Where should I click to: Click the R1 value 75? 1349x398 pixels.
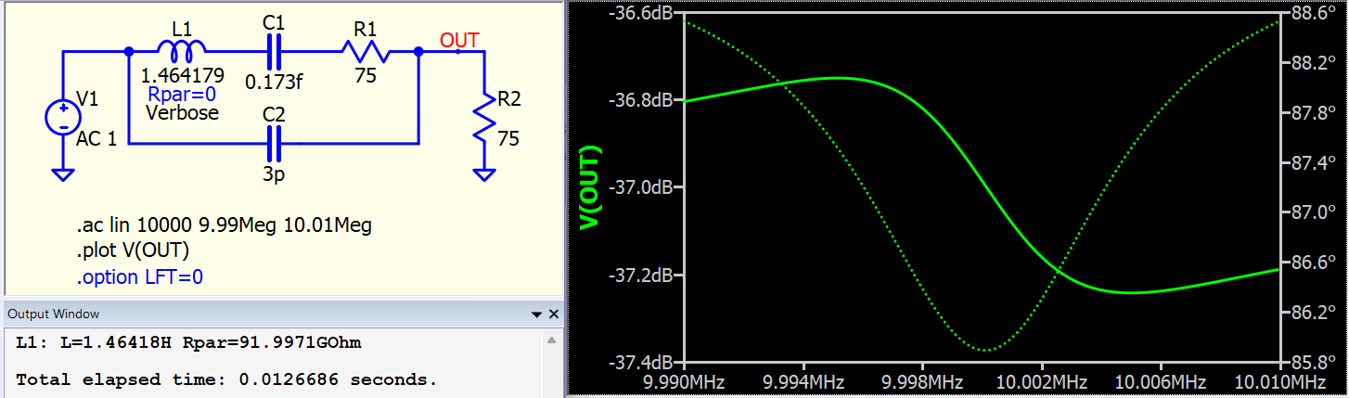(366, 76)
